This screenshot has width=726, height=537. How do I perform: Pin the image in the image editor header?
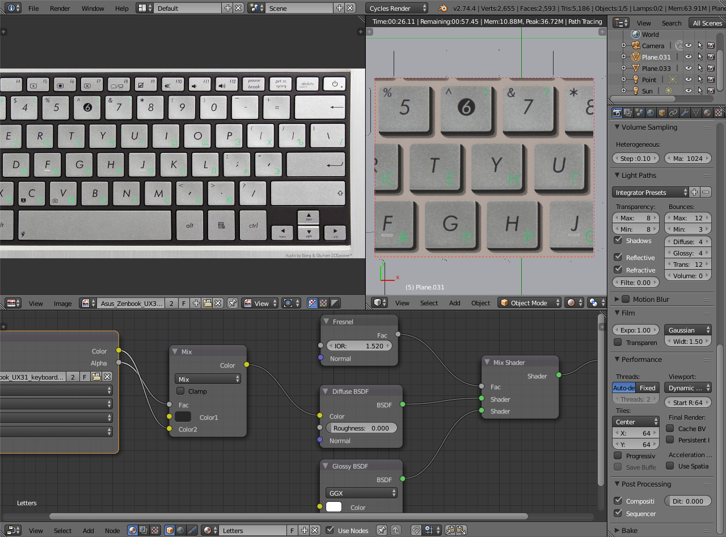pos(232,303)
